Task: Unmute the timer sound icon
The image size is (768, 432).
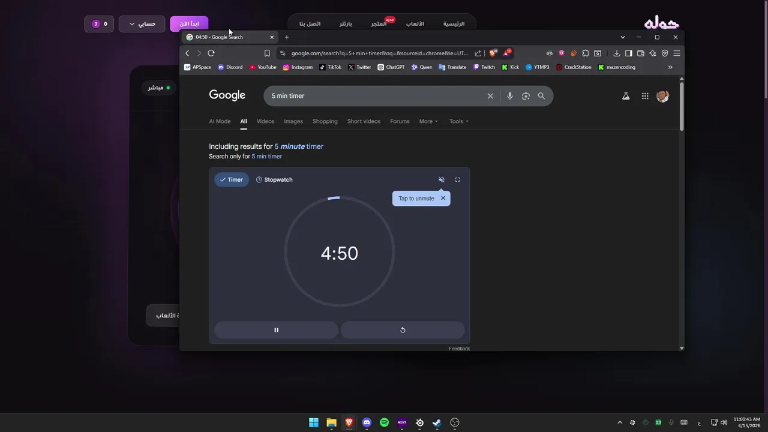Action: tap(442, 179)
